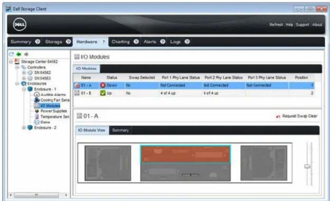Click the '4 of 4 up' Port 1 cell
Screen dimensions: 330x201
coord(168,93)
